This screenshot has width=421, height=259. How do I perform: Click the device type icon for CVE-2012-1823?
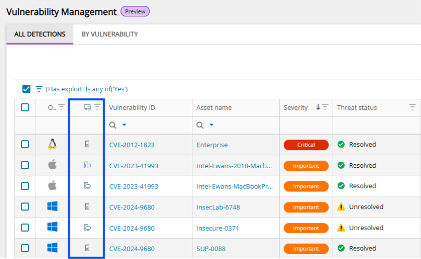tap(87, 144)
